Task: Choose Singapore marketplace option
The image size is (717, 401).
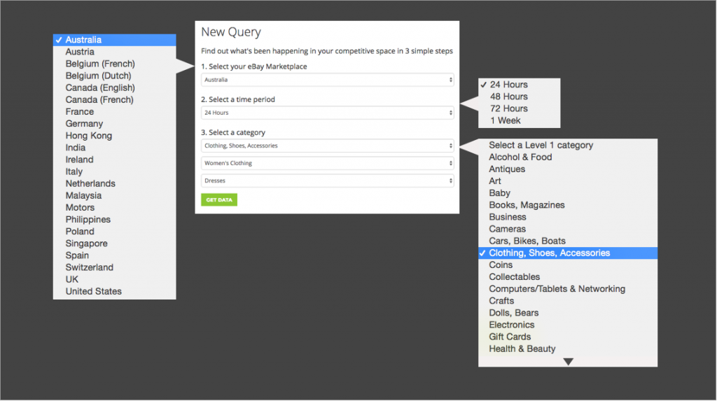Action: click(x=114, y=244)
